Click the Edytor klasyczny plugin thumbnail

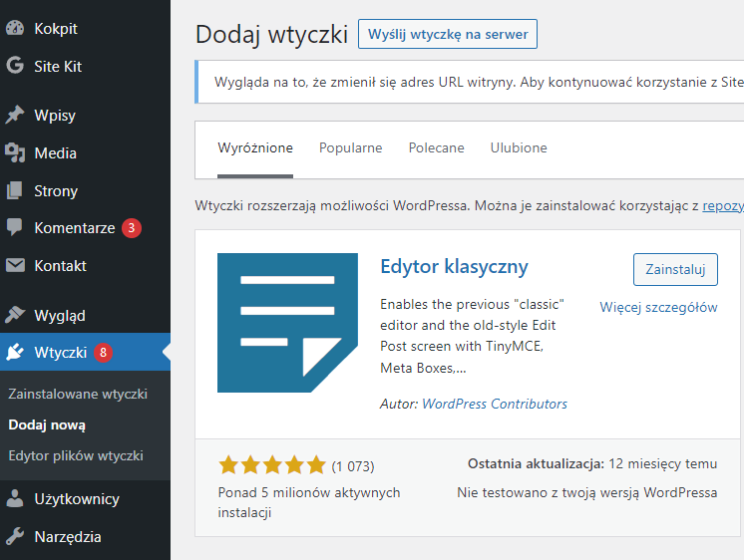coord(287,323)
